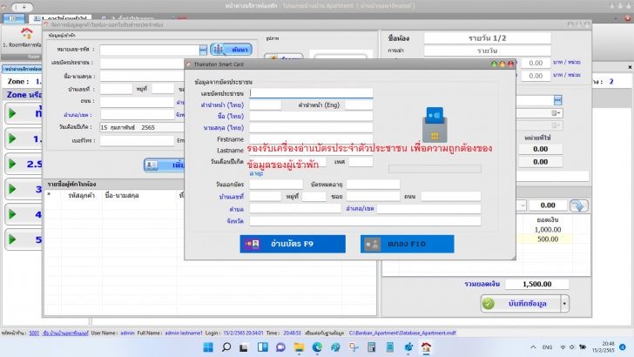The image size is (634, 357).
Task: Click the Windows Start button on the taskbar
Action: tap(208, 347)
